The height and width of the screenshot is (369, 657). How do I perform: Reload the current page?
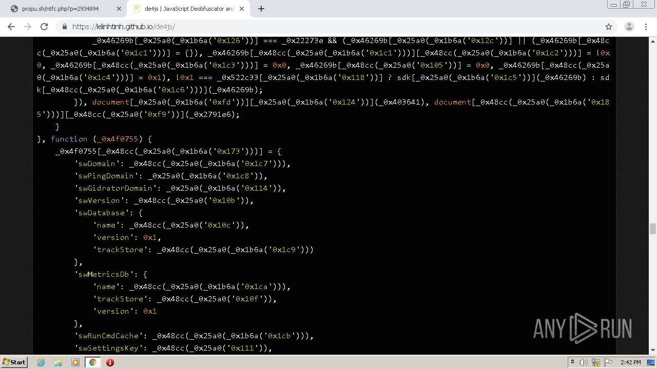[44, 27]
